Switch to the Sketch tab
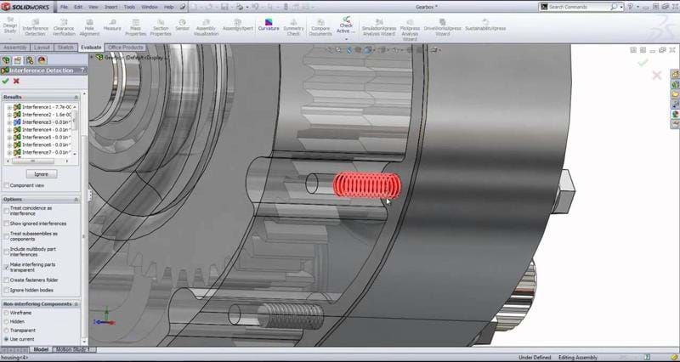 [65, 48]
